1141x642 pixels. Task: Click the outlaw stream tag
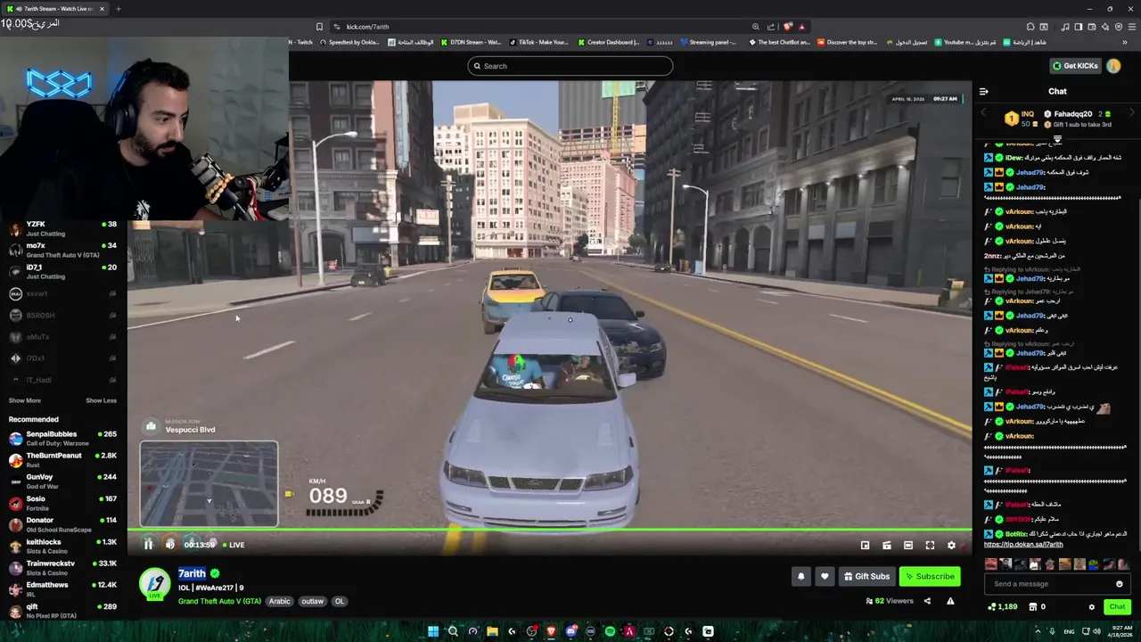[312, 601]
